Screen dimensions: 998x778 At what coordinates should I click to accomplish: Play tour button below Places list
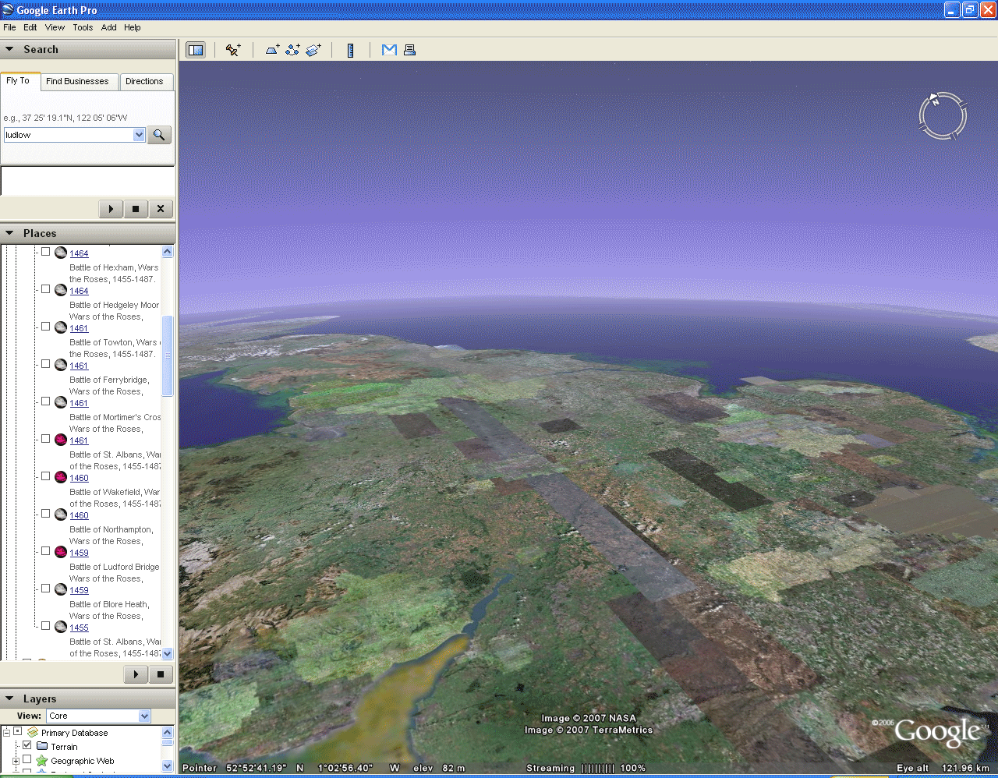click(136, 674)
